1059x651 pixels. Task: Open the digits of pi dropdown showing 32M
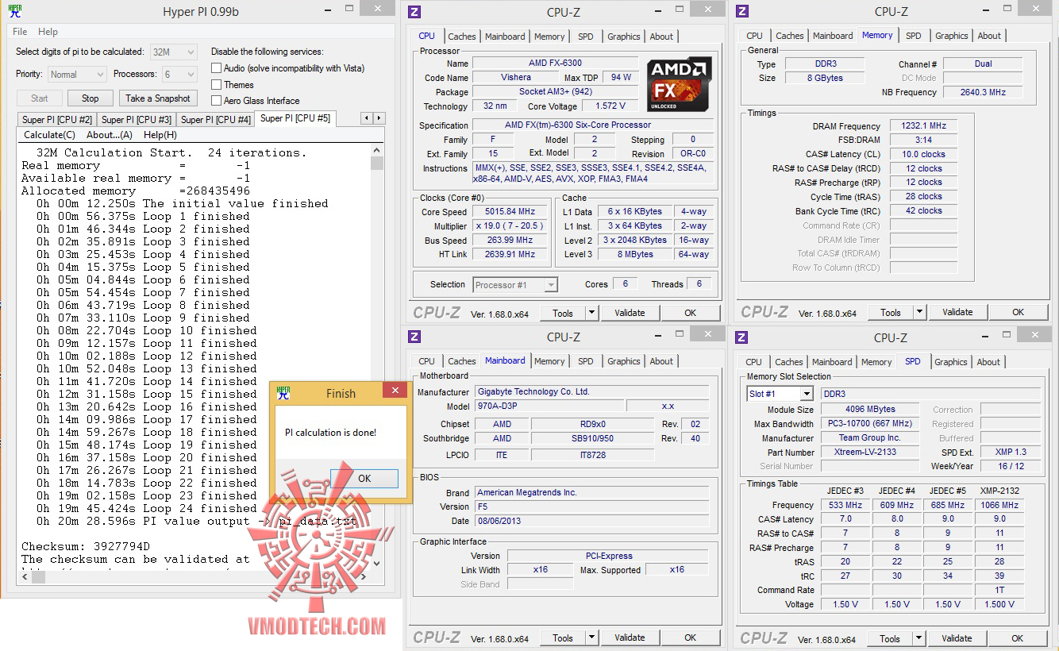point(174,52)
